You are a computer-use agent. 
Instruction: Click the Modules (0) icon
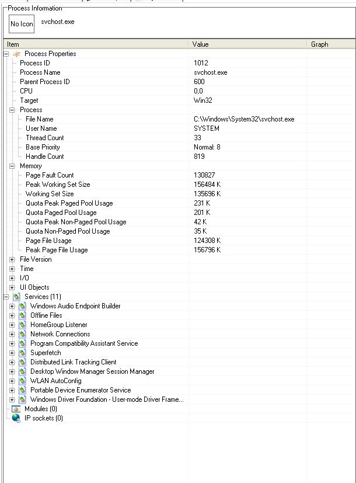(x=16, y=409)
